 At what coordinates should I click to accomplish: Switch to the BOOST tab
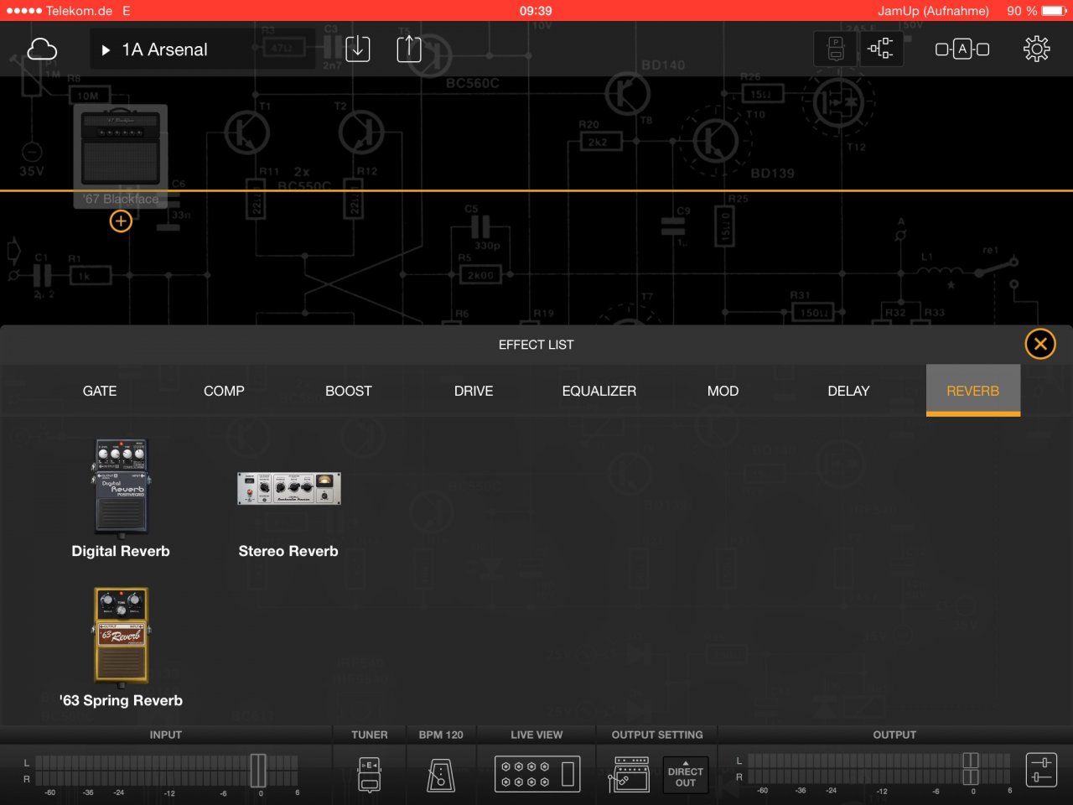[349, 391]
